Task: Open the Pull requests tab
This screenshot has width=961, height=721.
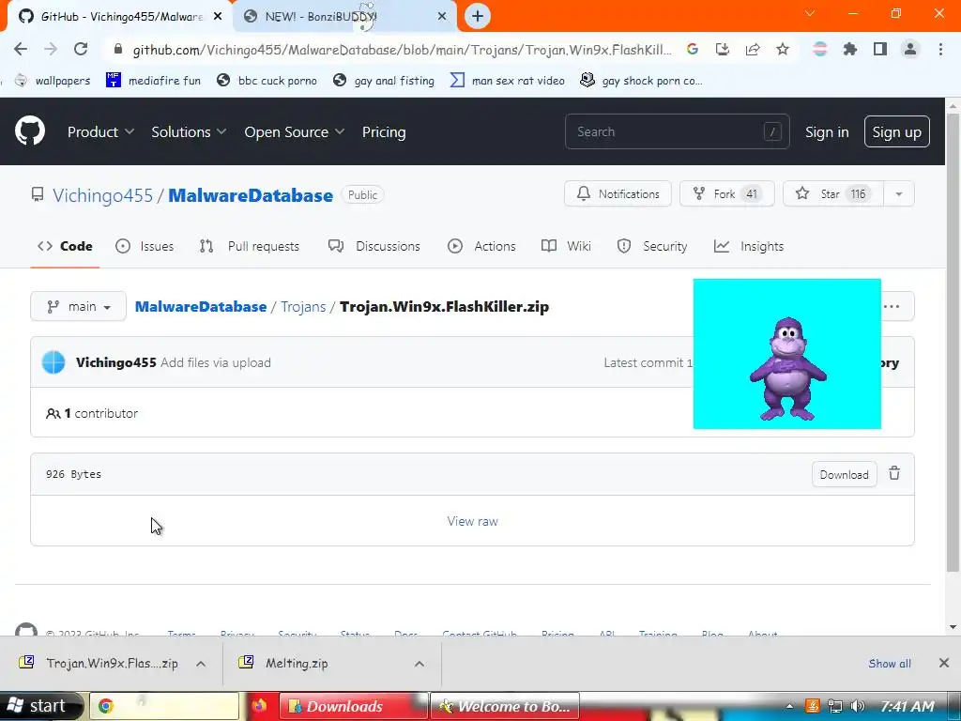Action: [250, 246]
